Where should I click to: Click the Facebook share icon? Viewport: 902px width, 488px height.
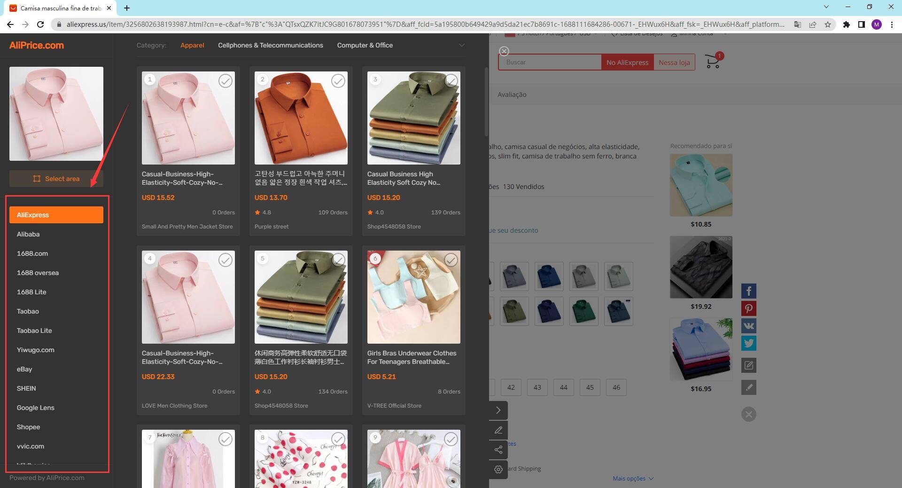click(749, 291)
